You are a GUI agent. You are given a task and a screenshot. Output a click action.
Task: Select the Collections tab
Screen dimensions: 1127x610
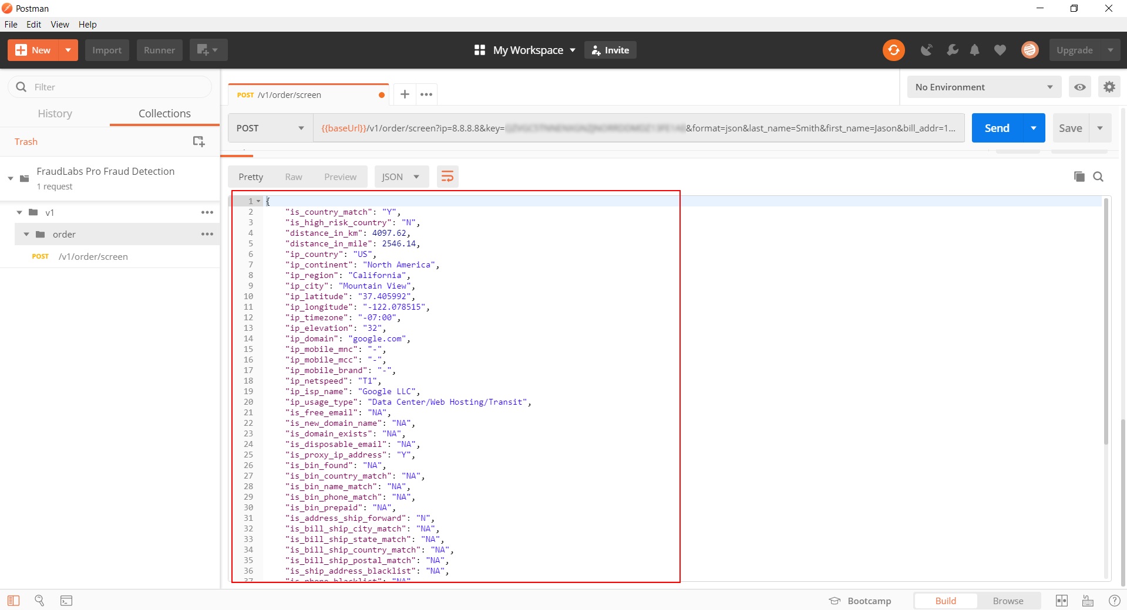point(164,113)
